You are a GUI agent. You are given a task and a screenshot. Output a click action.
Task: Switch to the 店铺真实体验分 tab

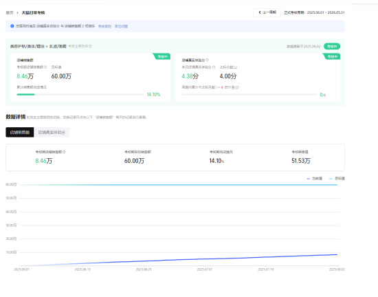(52, 133)
